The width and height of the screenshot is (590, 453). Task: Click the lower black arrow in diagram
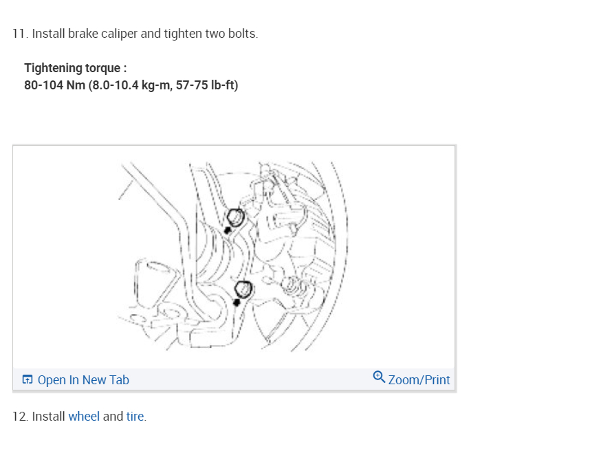click(237, 300)
